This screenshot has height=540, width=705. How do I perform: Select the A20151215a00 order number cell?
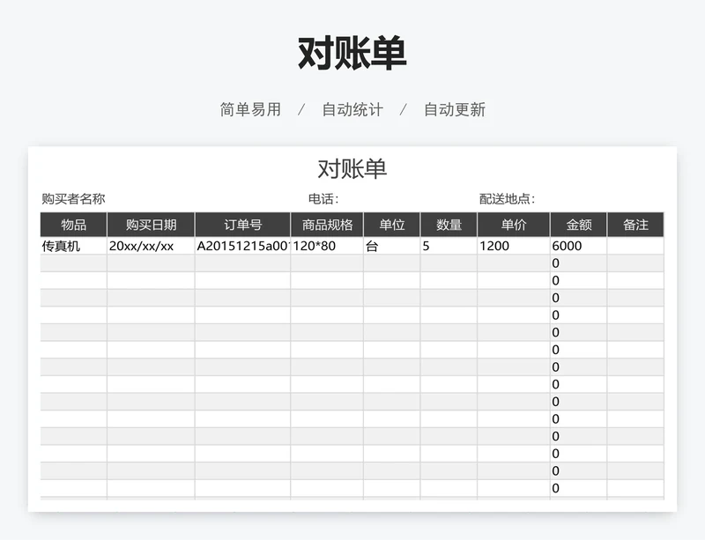pos(243,246)
